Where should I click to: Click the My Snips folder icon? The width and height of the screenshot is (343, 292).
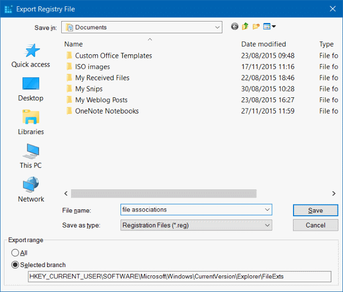(69, 89)
